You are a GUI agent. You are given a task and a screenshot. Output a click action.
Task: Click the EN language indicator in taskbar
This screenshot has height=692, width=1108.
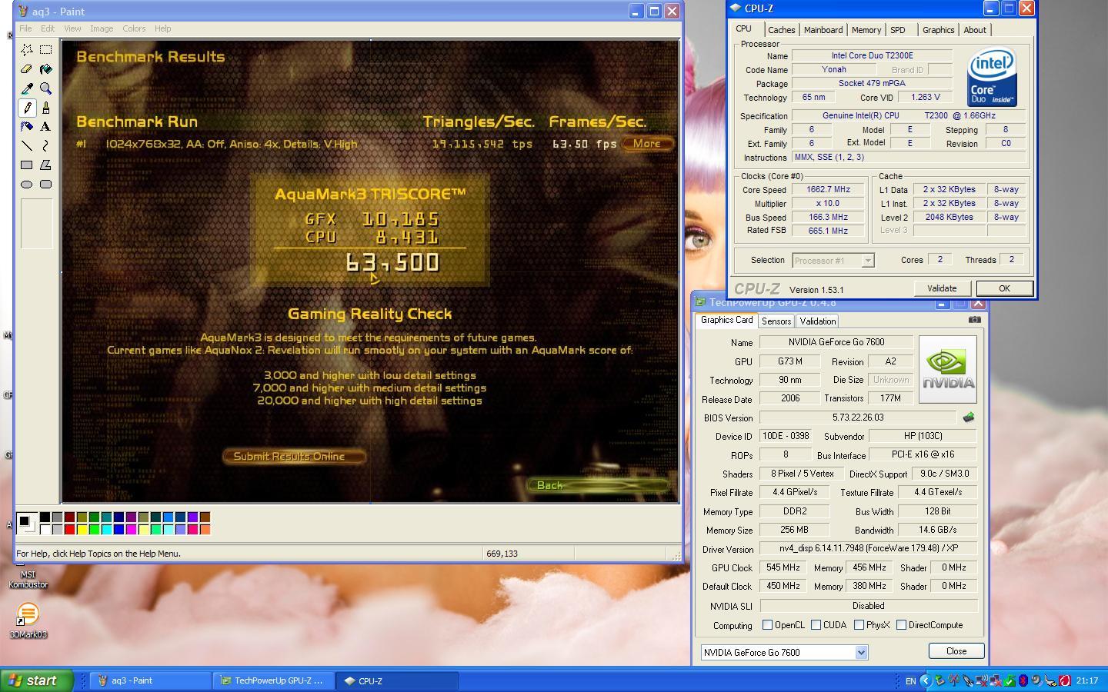(x=910, y=681)
